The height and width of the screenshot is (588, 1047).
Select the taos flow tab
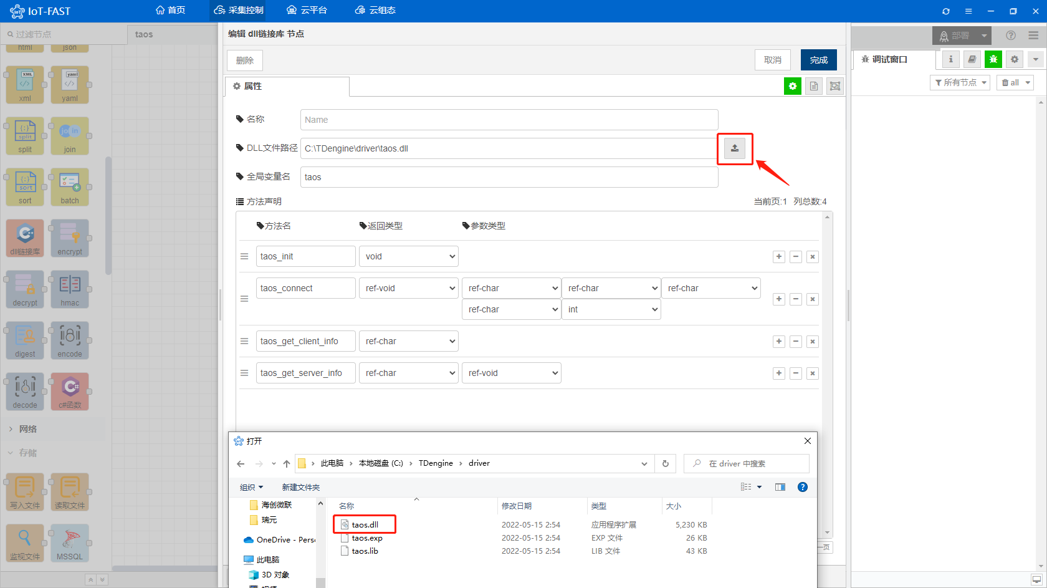pyautogui.click(x=172, y=34)
